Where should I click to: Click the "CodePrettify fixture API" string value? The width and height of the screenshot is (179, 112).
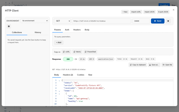[88, 85]
